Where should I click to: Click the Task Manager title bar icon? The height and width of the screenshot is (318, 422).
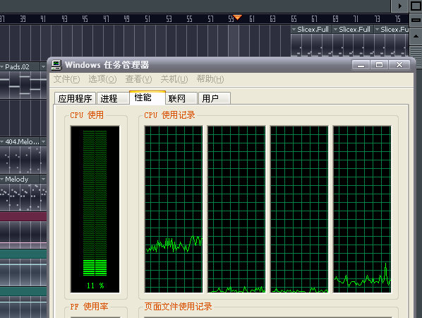coord(56,65)
